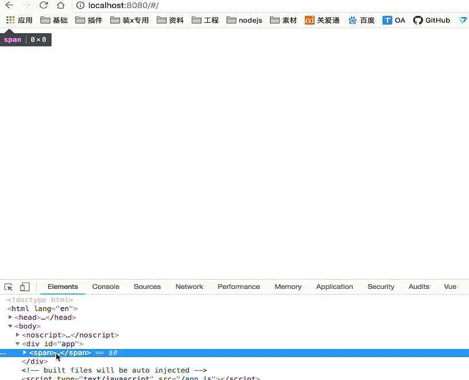The width and height of the screenshot is (469, 380).
Task: Open the 应用 apps grid shortcut
Action: point(19,20)
